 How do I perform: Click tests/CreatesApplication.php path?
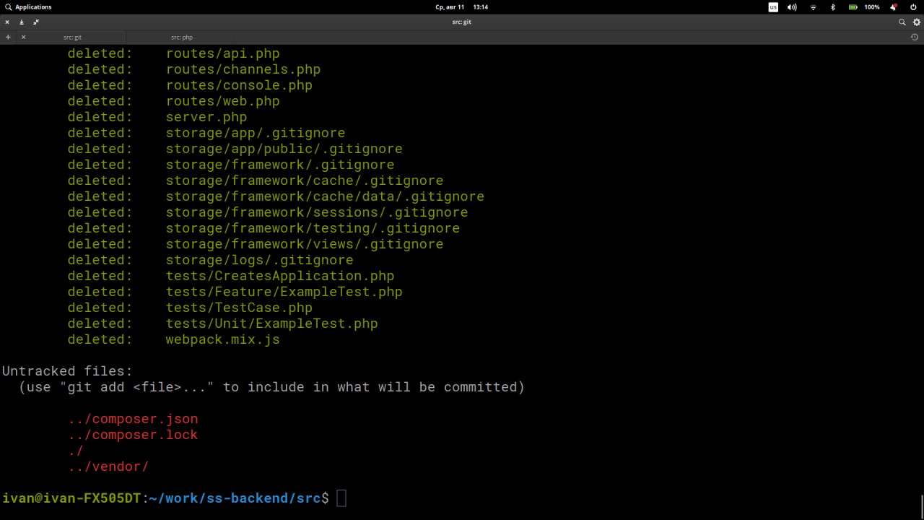(280, 276)
